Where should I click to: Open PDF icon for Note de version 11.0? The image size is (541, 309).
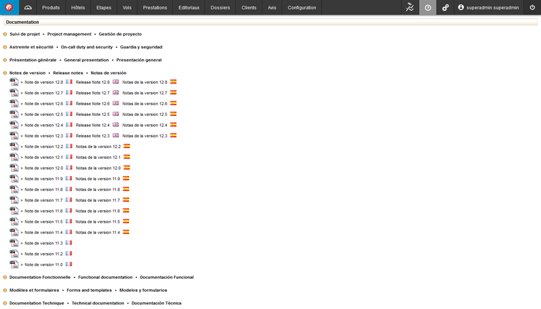[x=14, y=264]
